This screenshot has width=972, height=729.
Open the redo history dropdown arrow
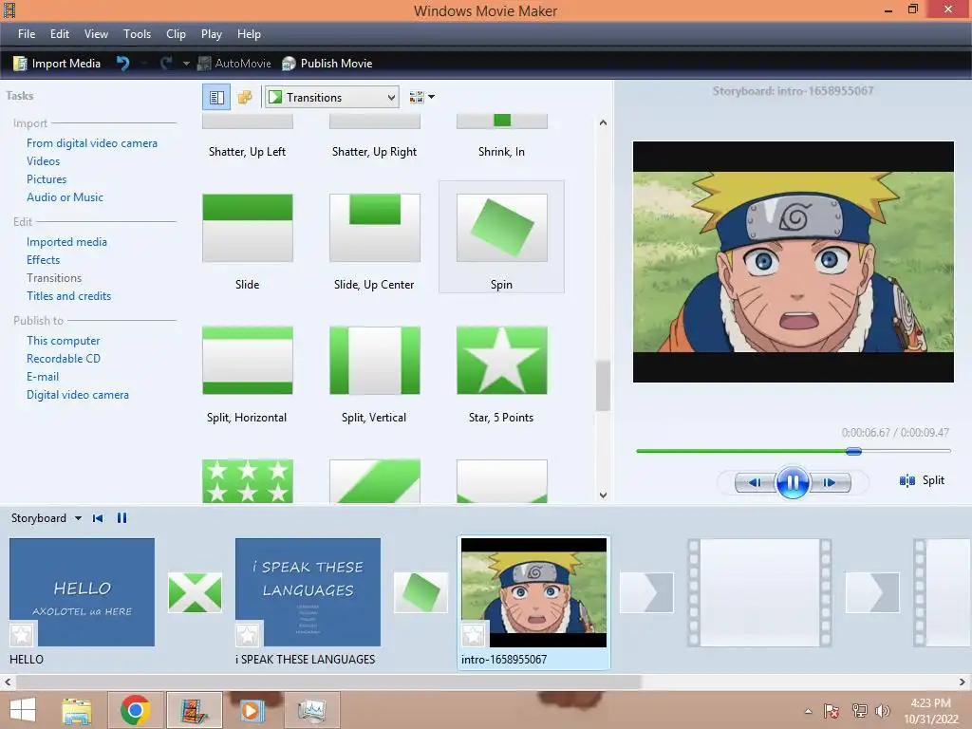[x=185, y=64]
